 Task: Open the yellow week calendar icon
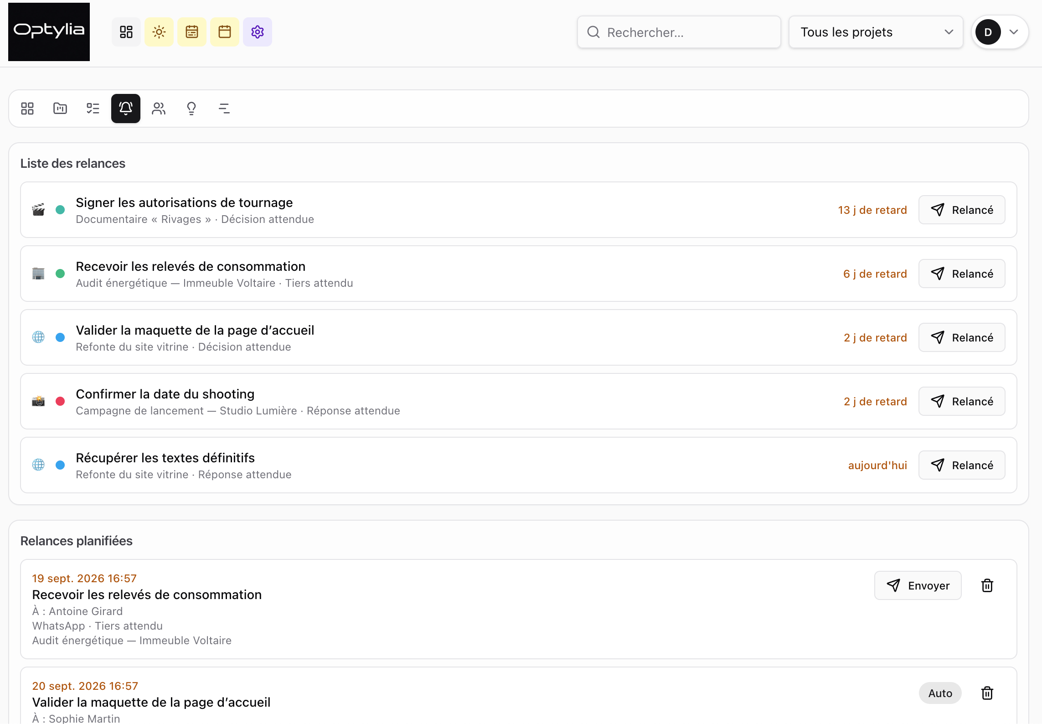pos(192,32)
